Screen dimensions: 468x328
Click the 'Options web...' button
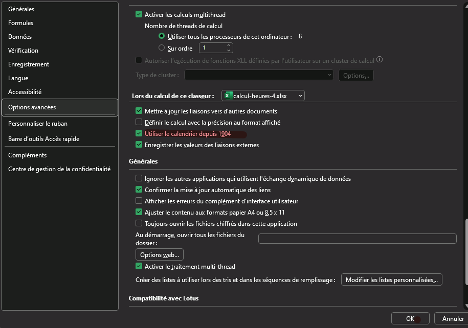tap(159, 255)
